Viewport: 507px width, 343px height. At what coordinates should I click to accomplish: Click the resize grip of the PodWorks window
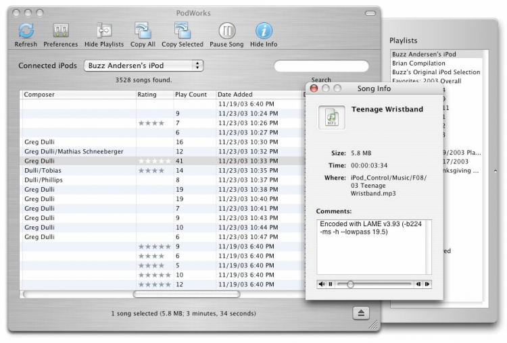(373, 324)
